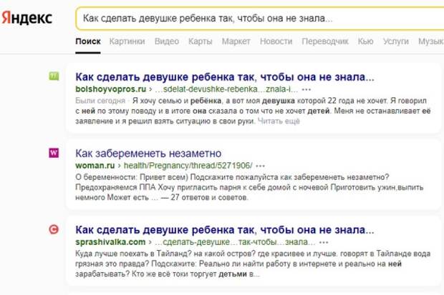Open the Кью tab
The image size is (444, 295).
(x=365, y=41)
